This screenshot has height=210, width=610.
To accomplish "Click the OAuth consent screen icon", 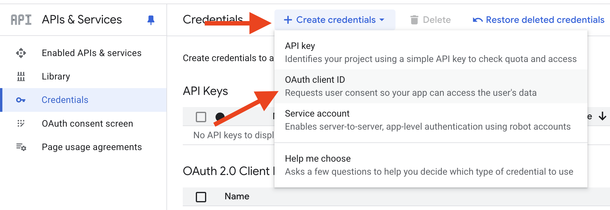I will [21, 124].
